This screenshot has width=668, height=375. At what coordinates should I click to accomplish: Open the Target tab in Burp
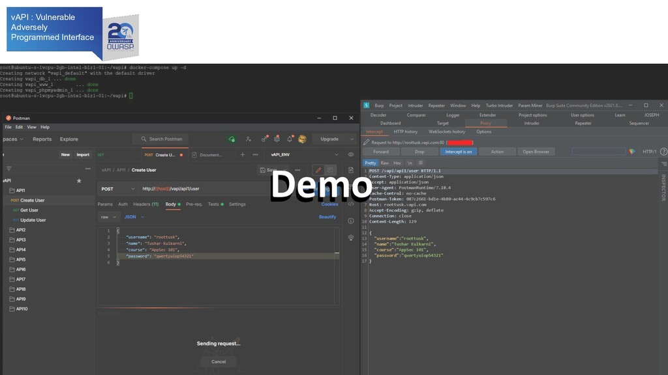(x=443, y=123)
